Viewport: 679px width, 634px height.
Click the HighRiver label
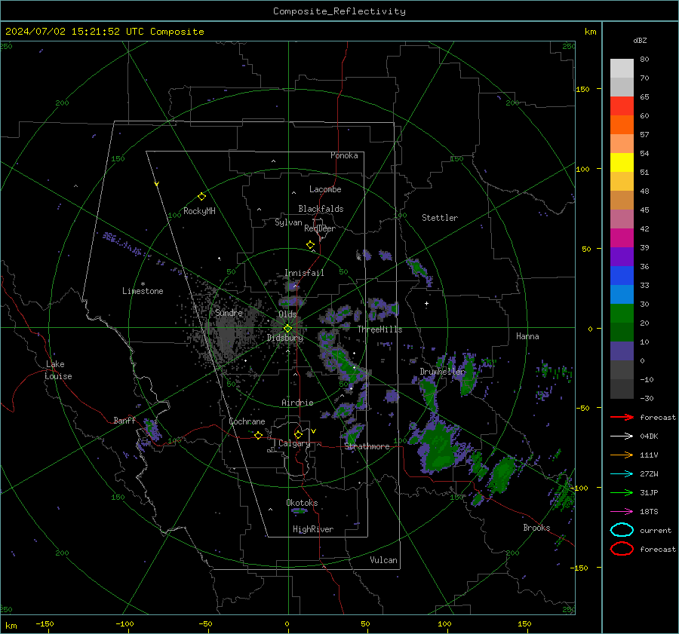[x=313, y=529]
